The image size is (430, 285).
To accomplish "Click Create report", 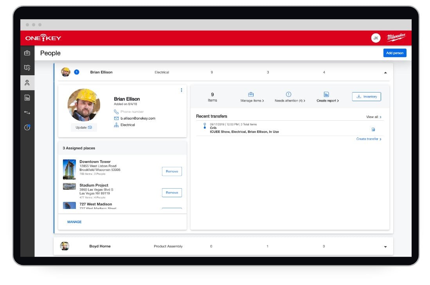I will coord(327,97).
